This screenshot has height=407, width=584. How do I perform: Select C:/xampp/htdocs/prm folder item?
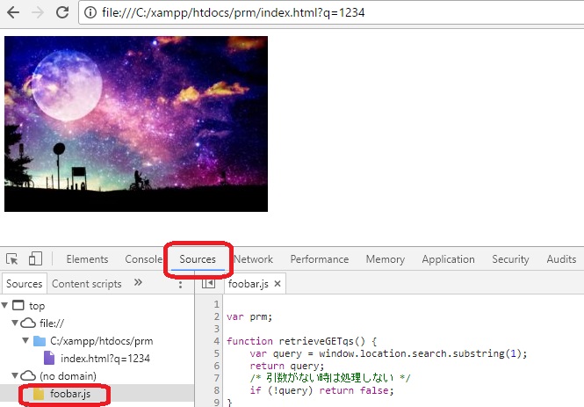[101, 341]
